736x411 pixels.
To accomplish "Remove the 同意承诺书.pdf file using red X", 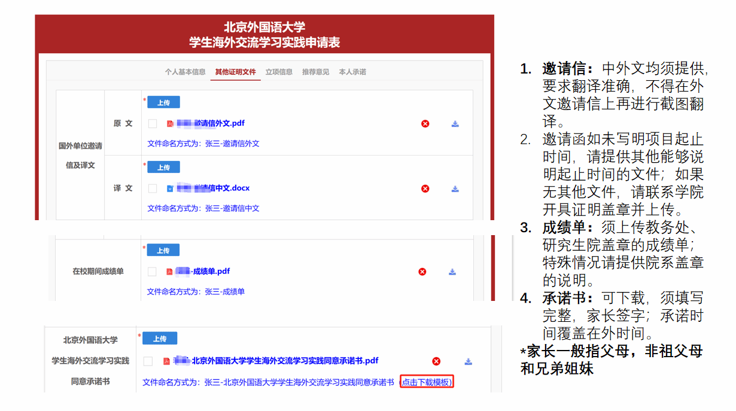I will [436, 361].
